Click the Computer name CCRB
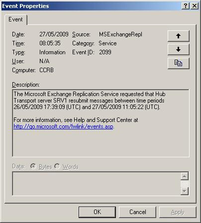 pyautogui.click(x=46, y=70)
